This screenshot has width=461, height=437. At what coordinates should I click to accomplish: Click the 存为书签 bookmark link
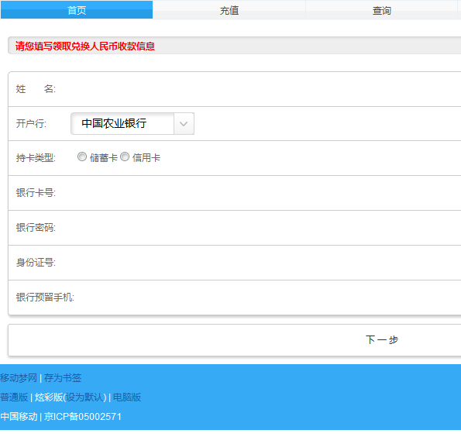(62, 378)
